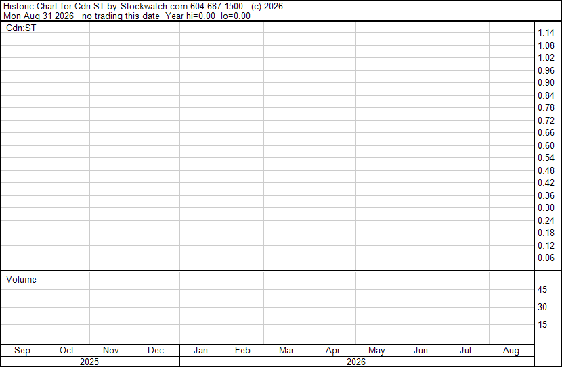Click the 15 volume axis value

542,324
